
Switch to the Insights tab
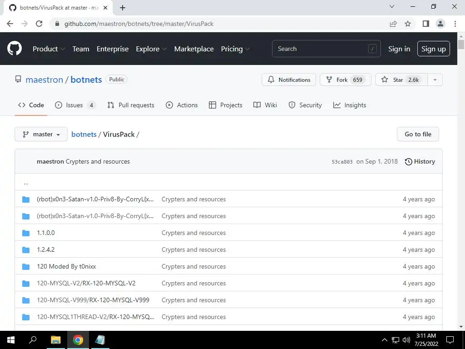point(350,105)
